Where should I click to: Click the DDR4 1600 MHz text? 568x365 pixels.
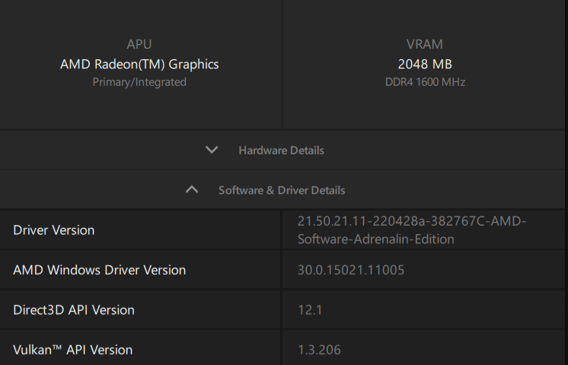(x=425, y=82)
